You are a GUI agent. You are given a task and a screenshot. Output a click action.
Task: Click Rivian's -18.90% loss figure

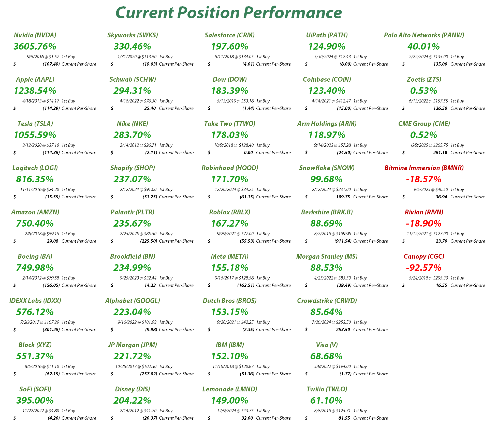pyautogui.click(x=424, y=224)
